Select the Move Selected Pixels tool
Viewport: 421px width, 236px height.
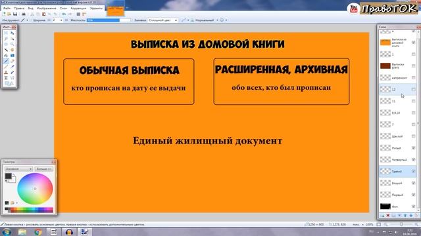(x=12, y=33)
